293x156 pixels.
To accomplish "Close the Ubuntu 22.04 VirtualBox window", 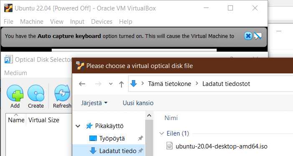I will 255,8.
